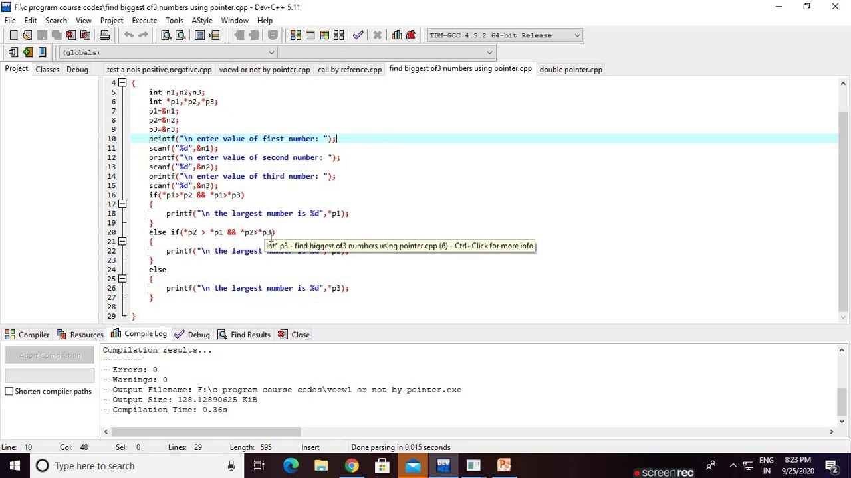Screen dimensions: 851x478
Task: Click in the Windows taskbar search box
Action: pyautogui.click(x=136, y=466)
